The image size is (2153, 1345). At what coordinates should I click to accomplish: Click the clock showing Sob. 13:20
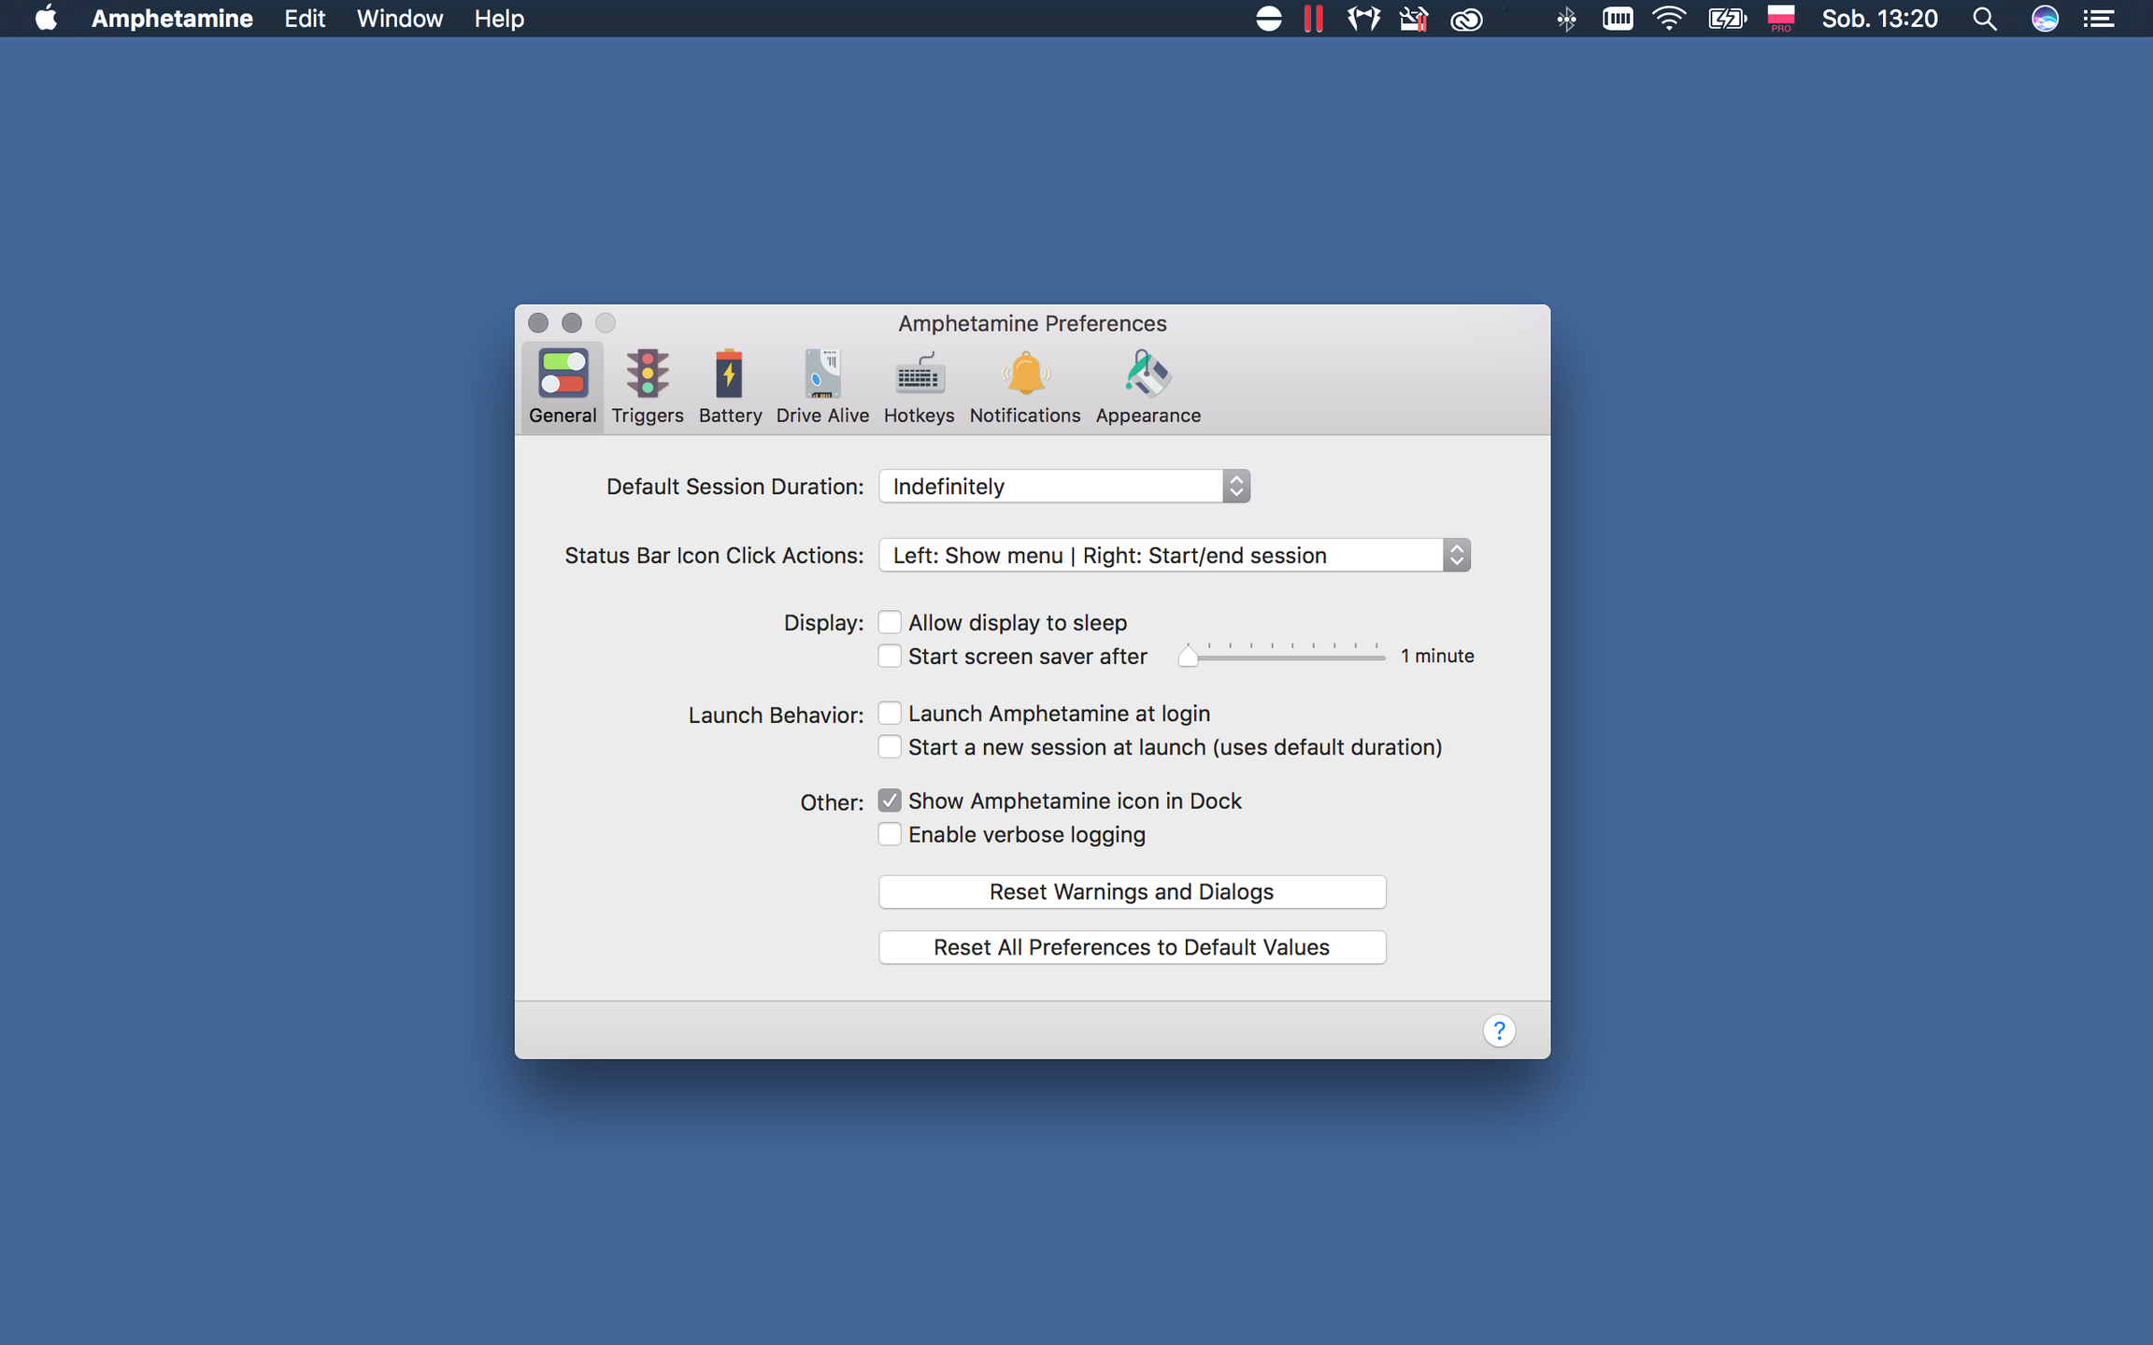[x=1880, y=19]
